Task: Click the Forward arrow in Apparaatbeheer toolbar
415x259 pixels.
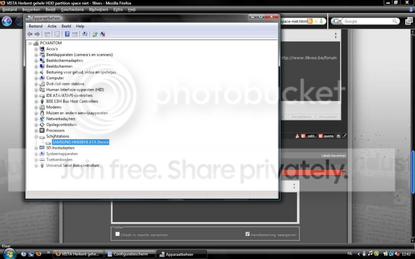Action: point(37,34)
